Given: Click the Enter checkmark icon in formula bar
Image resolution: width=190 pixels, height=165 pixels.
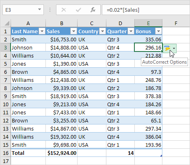Looking at the screenshot, I should (x=78, y=10).
